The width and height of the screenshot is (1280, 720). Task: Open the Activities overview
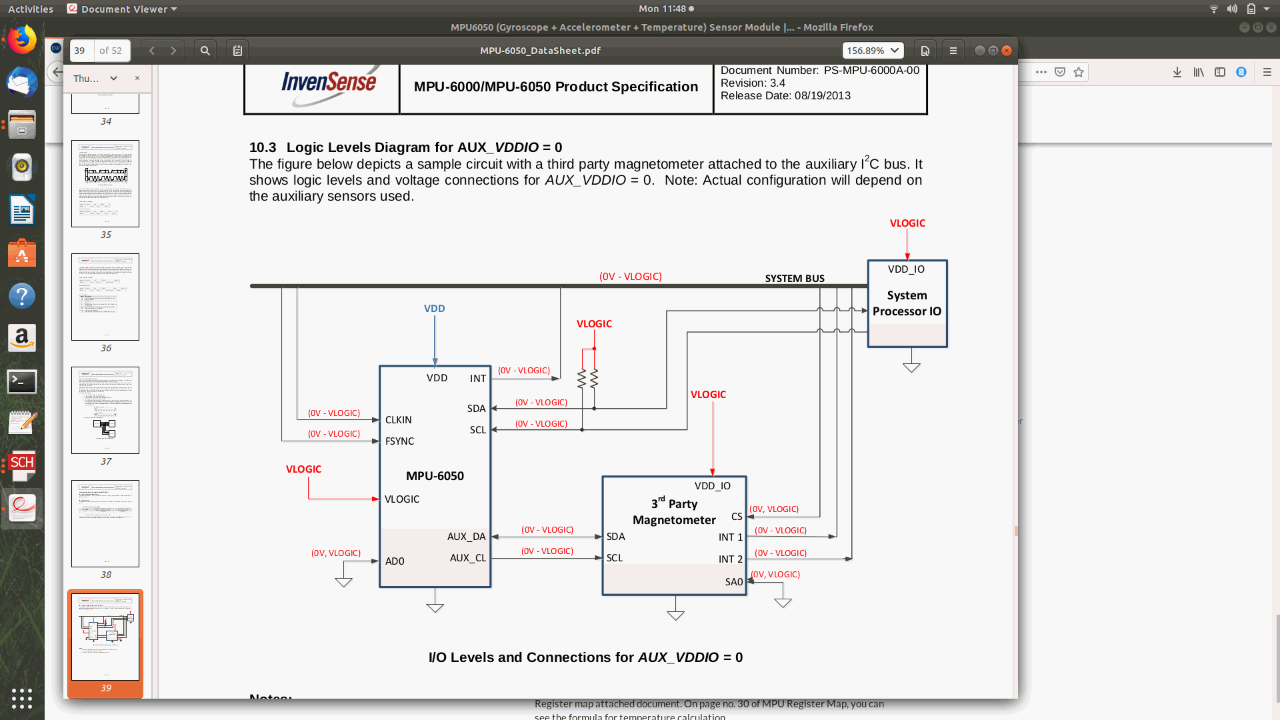point(31,9)
